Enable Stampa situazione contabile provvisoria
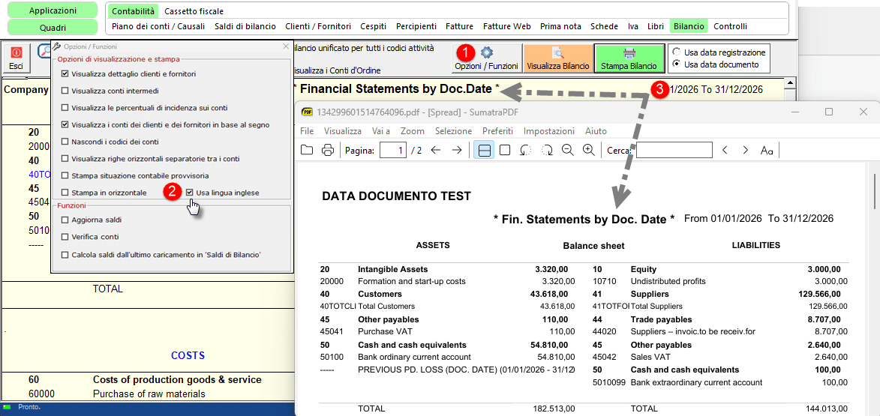 (x=65, y=175)
